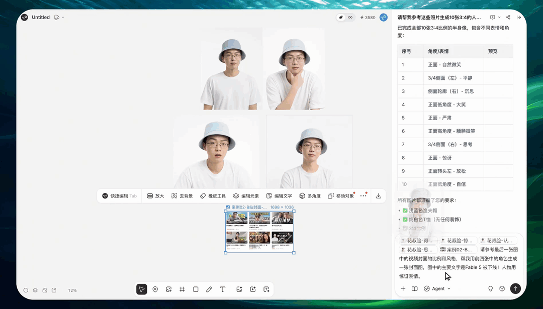Click 编辑文字 edit text
This screenshot has height=309, width=543.
click(x=279, y=196)
